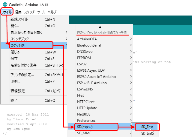The height and width of the screenshot is (137, 192).
Task: Expand Preferences examples
Action: pos(100,121)
